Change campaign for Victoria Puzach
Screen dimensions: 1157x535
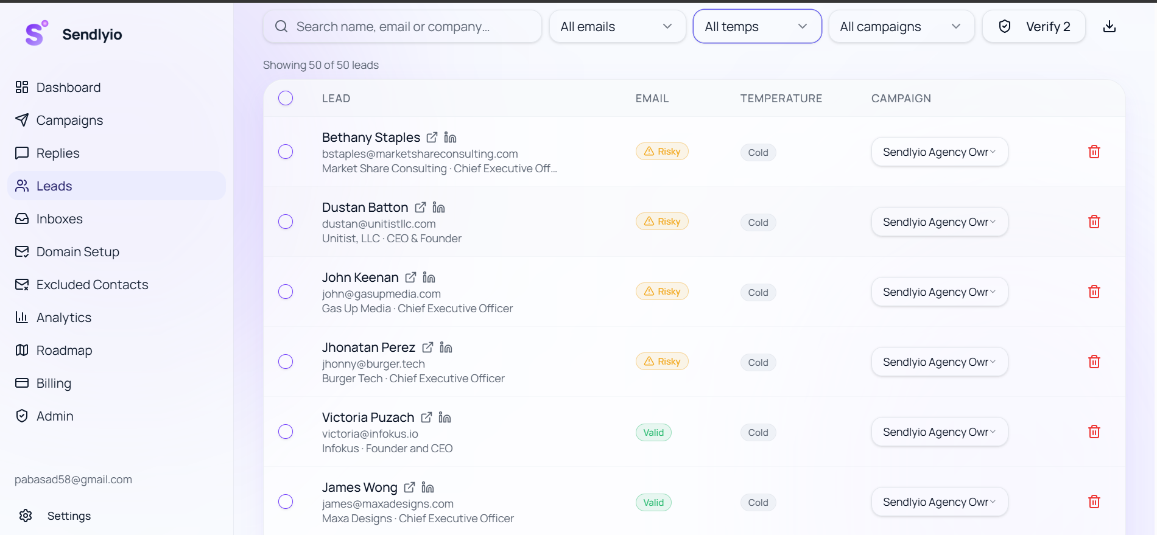point(940,432)
